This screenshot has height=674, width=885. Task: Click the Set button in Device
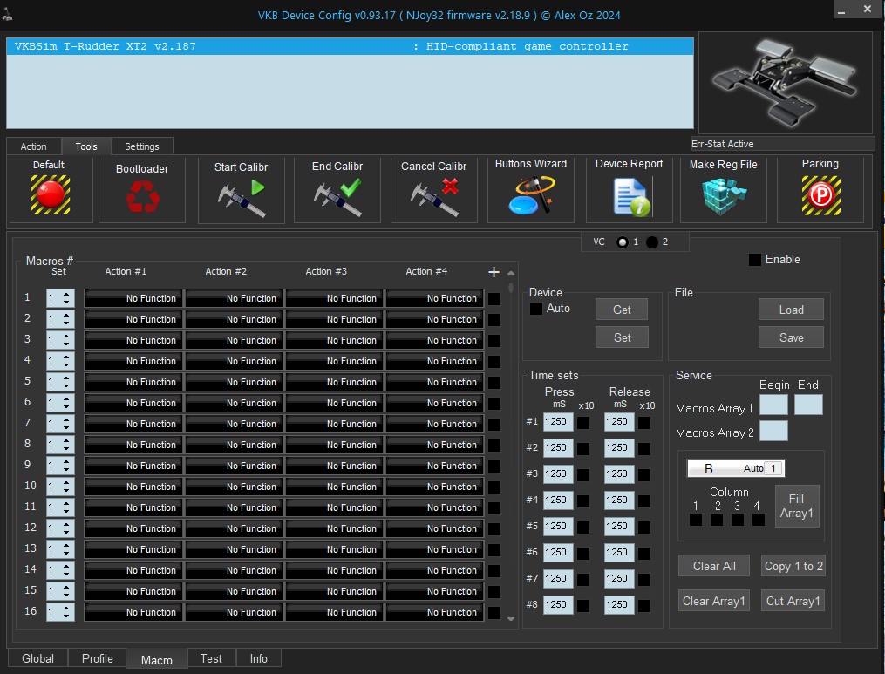click(x=622, y=337)
